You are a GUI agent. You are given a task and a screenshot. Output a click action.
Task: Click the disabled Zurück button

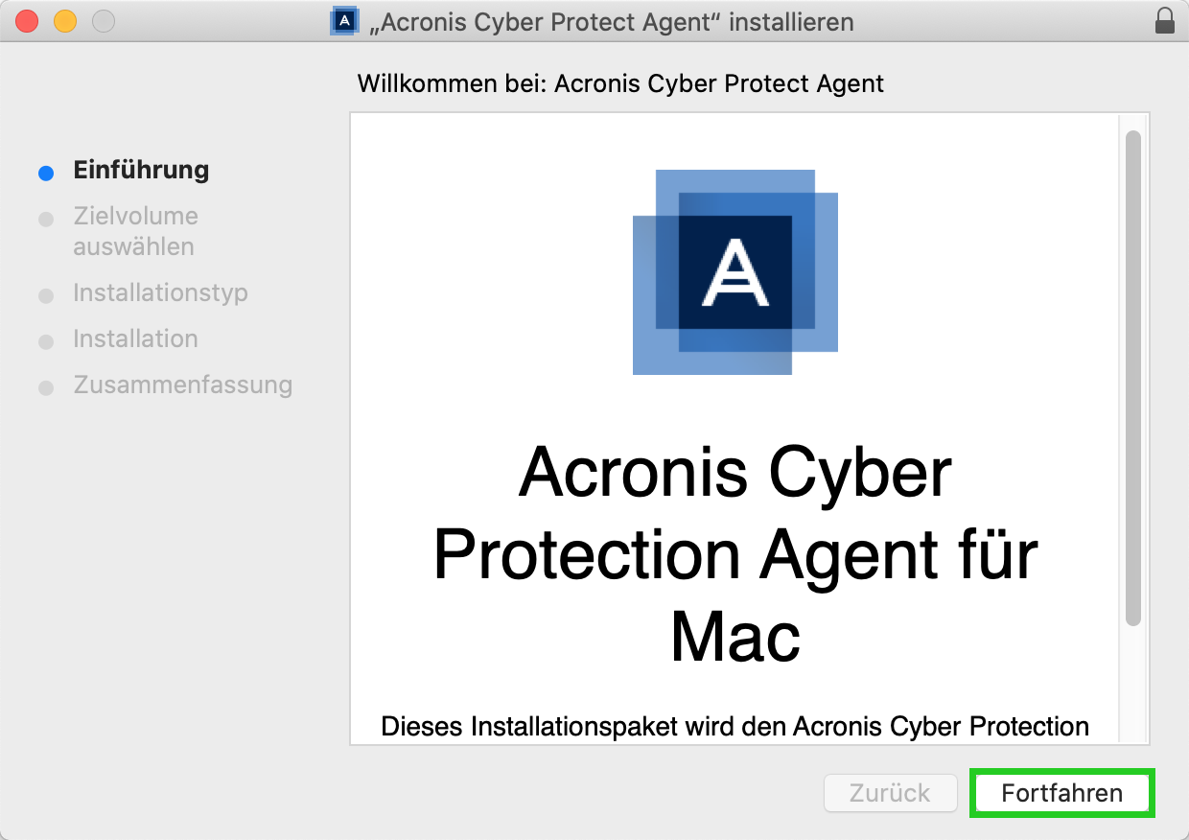[x=890, y=793]
